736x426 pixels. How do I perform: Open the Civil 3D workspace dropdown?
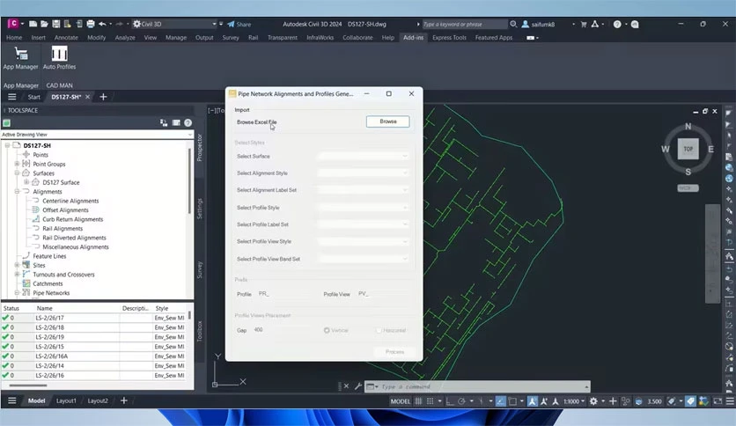point(174,24)
